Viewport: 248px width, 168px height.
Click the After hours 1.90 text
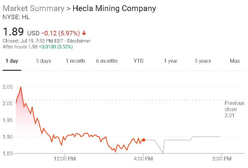tap(19, 47)
